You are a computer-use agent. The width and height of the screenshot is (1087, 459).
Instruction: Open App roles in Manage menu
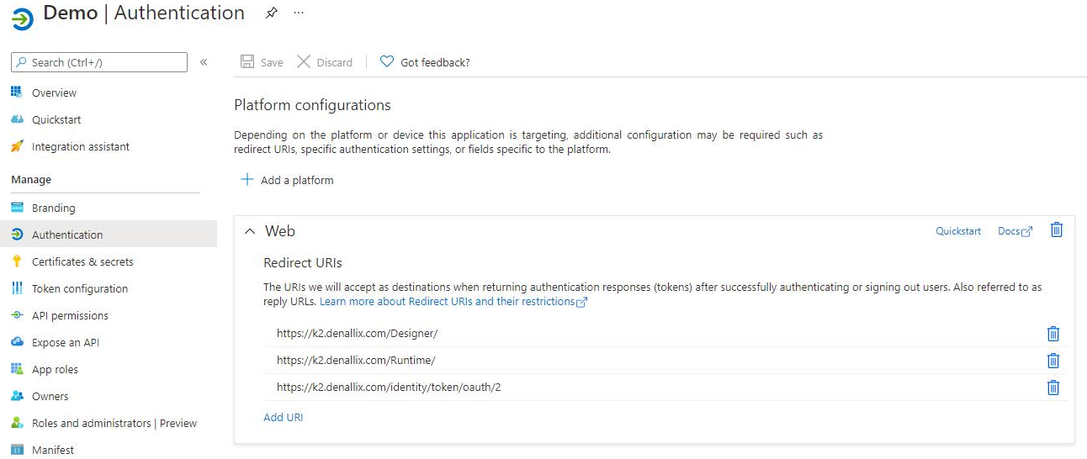[55, 369]
